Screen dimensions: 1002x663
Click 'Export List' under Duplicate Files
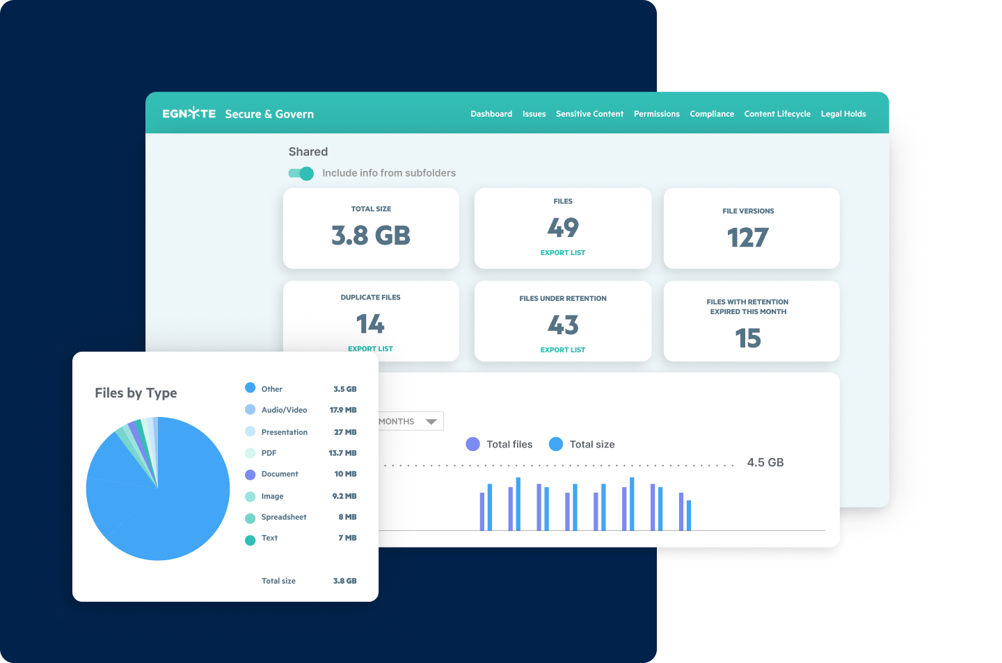click(x=370, y=348)
